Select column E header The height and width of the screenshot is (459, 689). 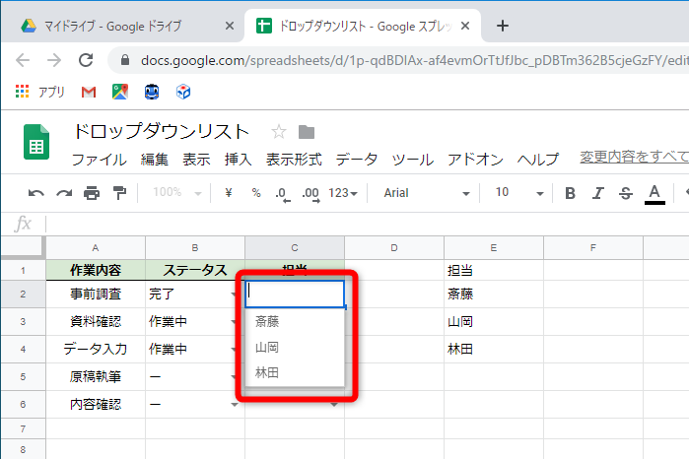[x=494, y=248]
